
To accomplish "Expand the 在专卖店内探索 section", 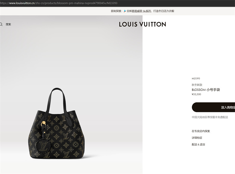I will tap(201, 131).
